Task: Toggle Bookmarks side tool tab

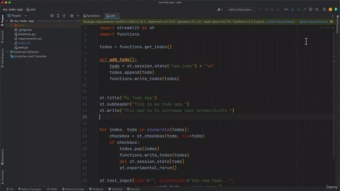Action: tap(2, 157)
